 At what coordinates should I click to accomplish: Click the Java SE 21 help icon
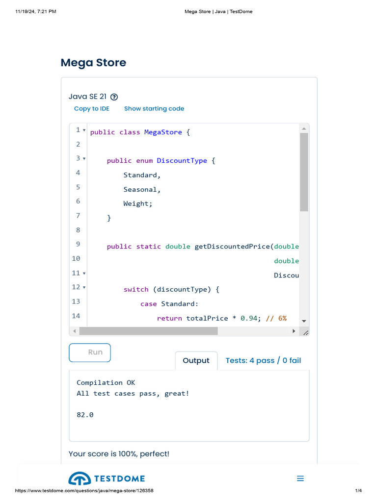click(x=114, y=97)
